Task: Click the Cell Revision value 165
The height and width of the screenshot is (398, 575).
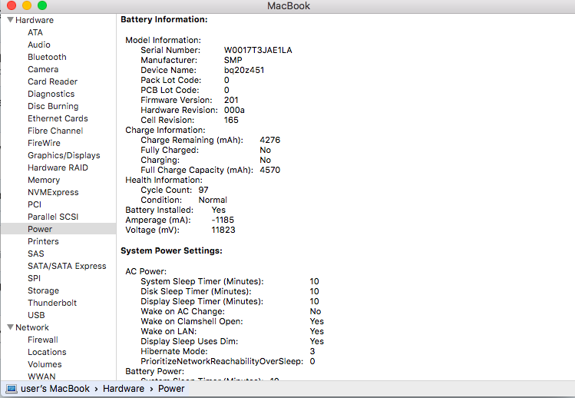Action: tap(231, 120)
